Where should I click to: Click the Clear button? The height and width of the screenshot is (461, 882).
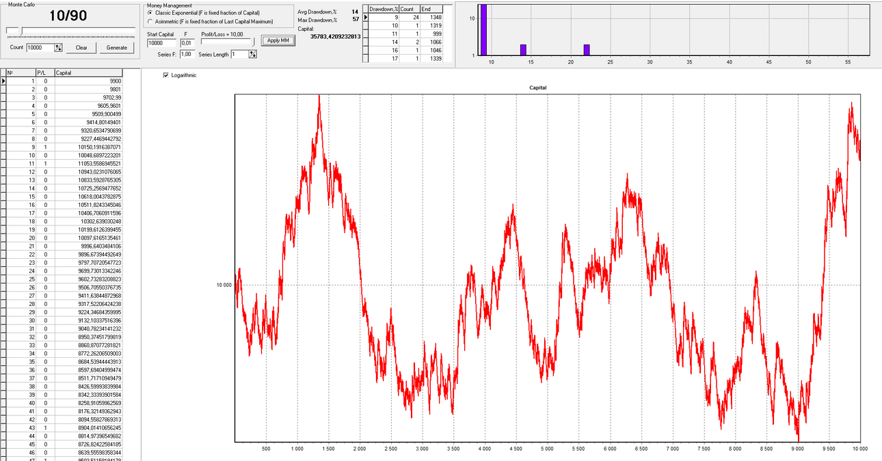[81, 48]
